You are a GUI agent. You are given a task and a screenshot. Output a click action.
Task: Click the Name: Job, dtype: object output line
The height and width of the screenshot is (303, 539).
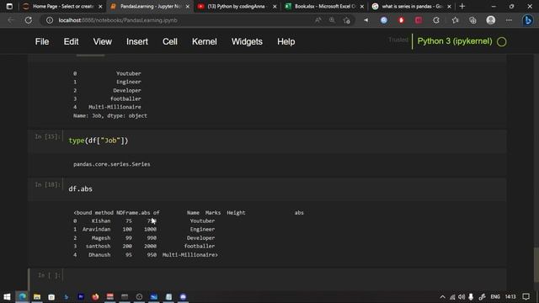point(110,116)
